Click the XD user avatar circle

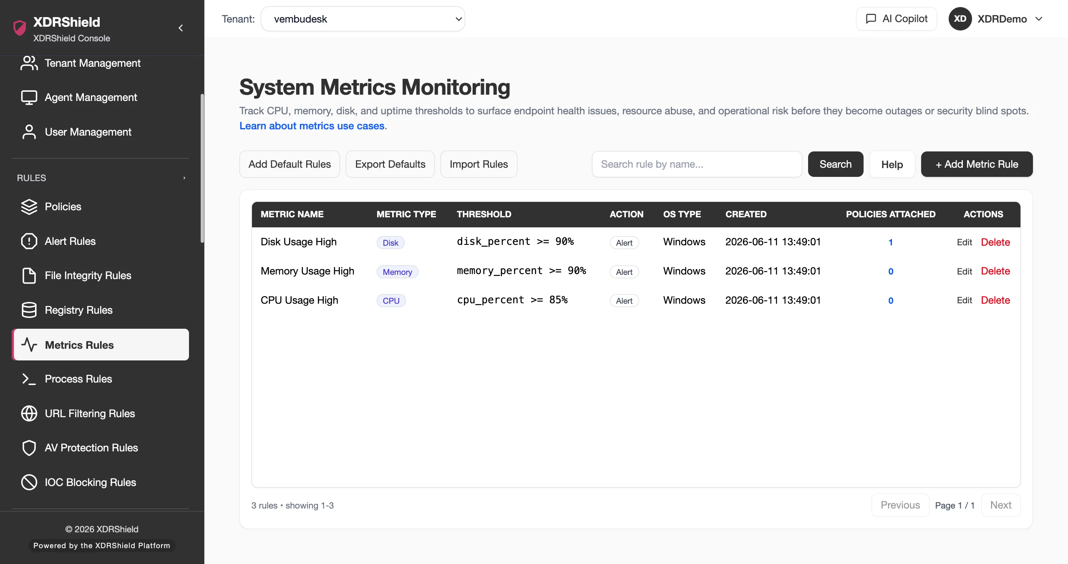960,19
